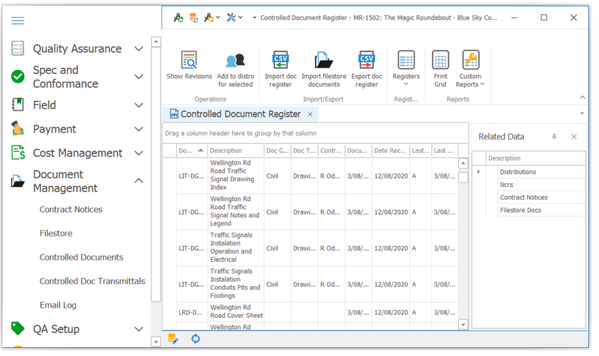Sort by the Date Rec... column header
599x356 pixels.
[390, 151]
